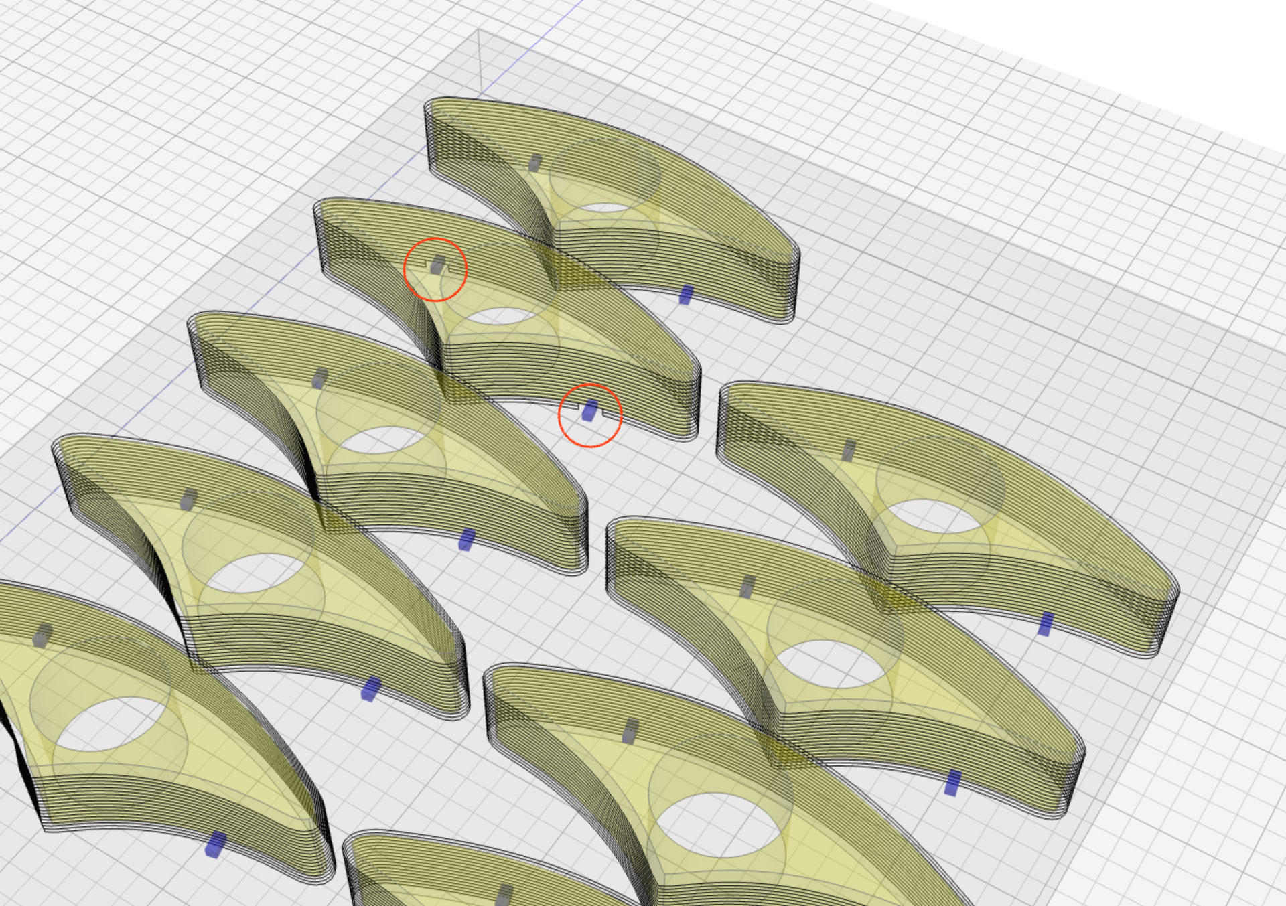This screenshot has width=1286, height=906.
Task: Click the blue tab on the middle right-column part
Action: pyautogui.click(x=952, y=783)
